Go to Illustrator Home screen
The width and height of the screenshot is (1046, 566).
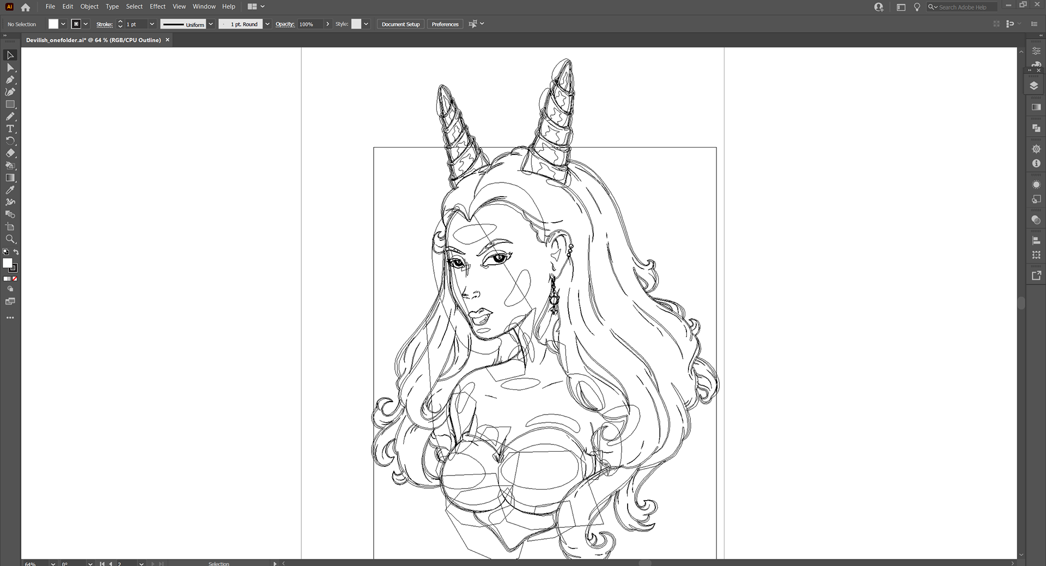(25, 7)
